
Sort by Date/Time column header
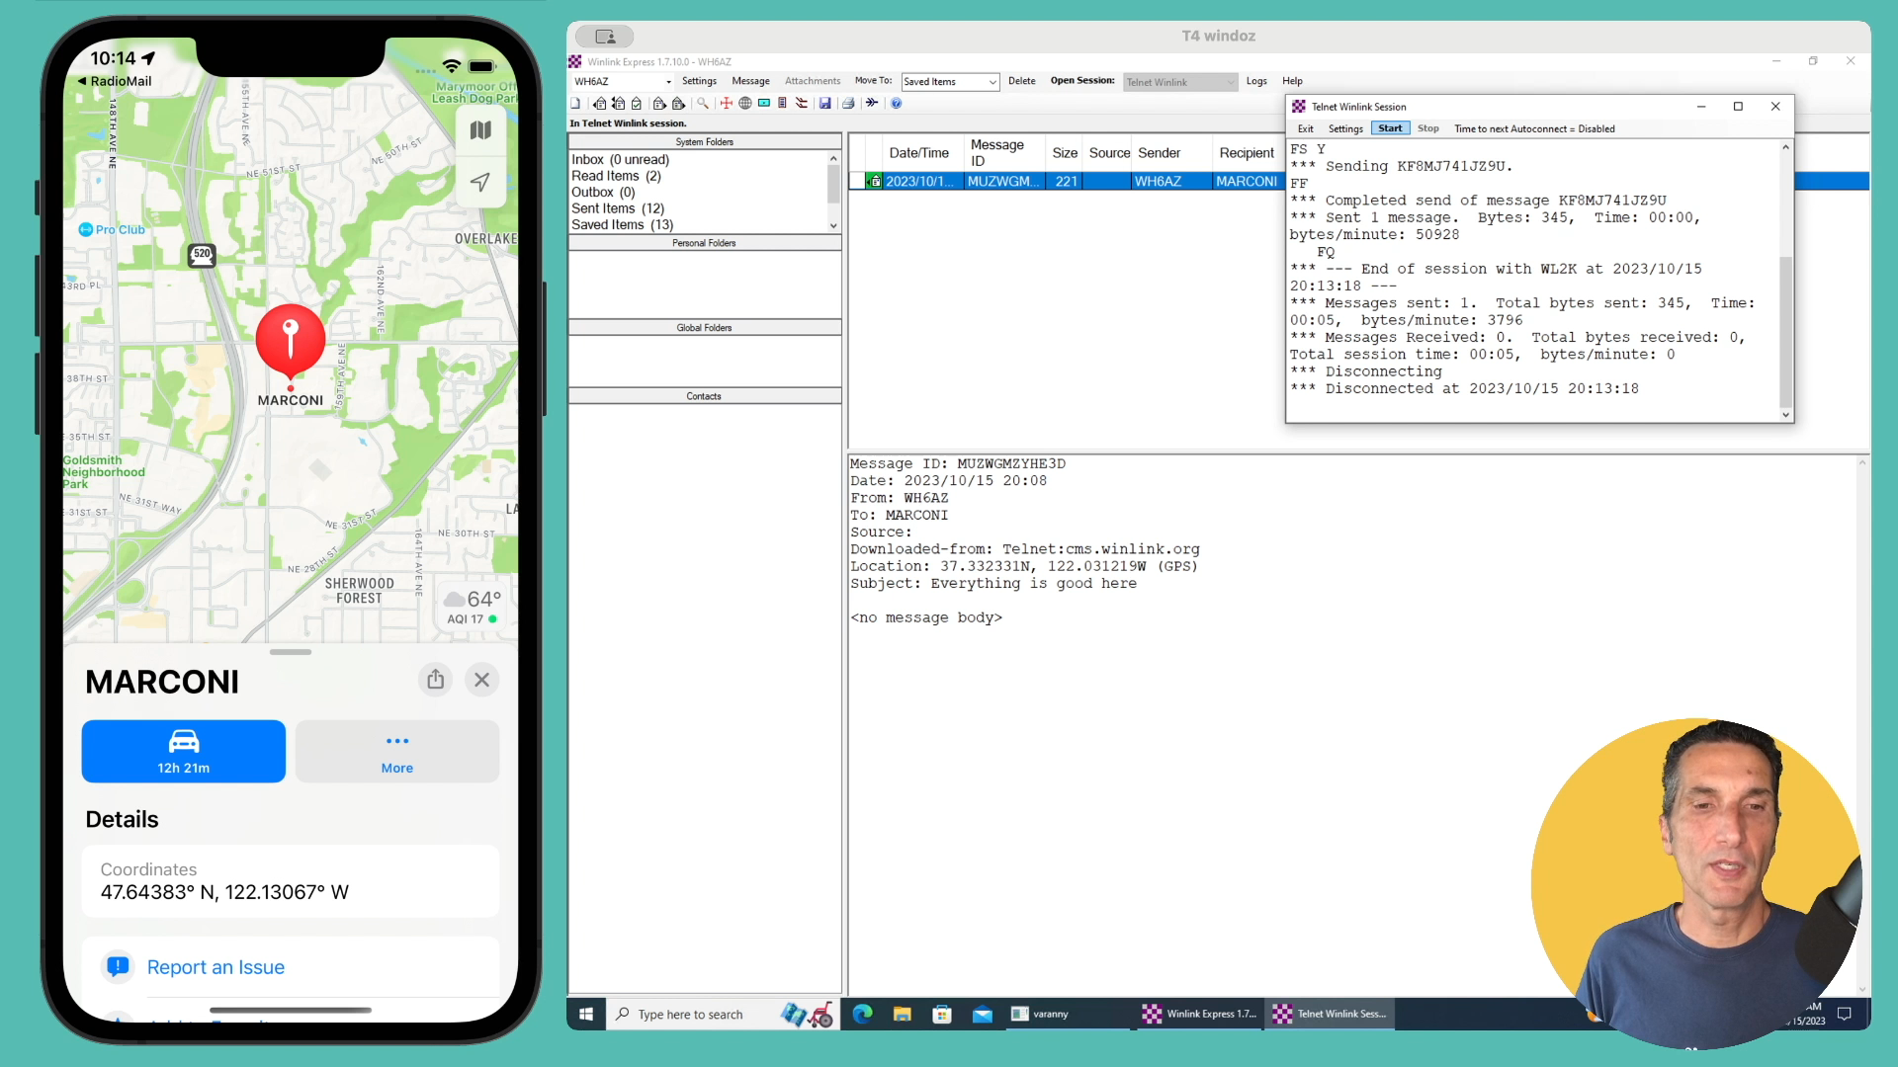point(918,153)
